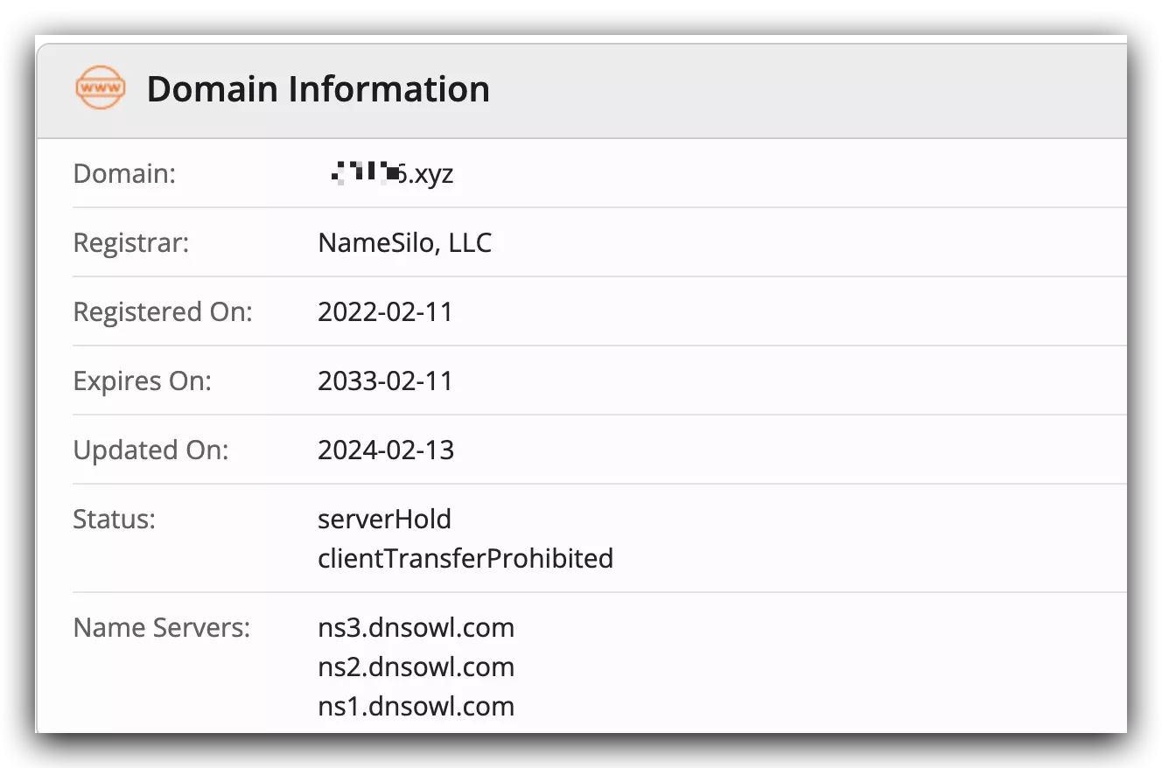
Task: Click the Domain Information heading
Action: [318, 89]
